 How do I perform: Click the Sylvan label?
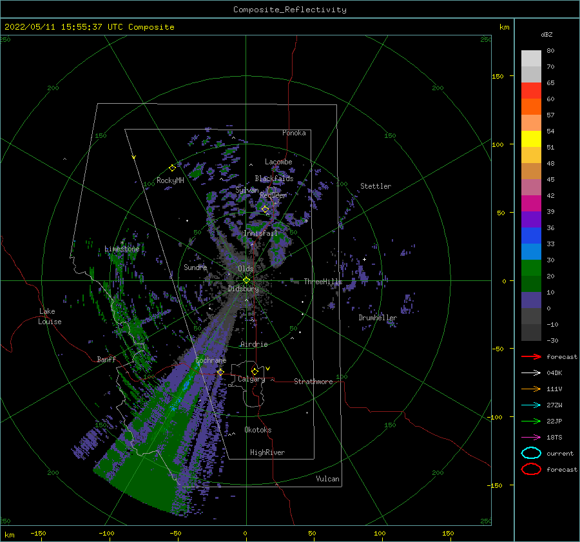247,190
